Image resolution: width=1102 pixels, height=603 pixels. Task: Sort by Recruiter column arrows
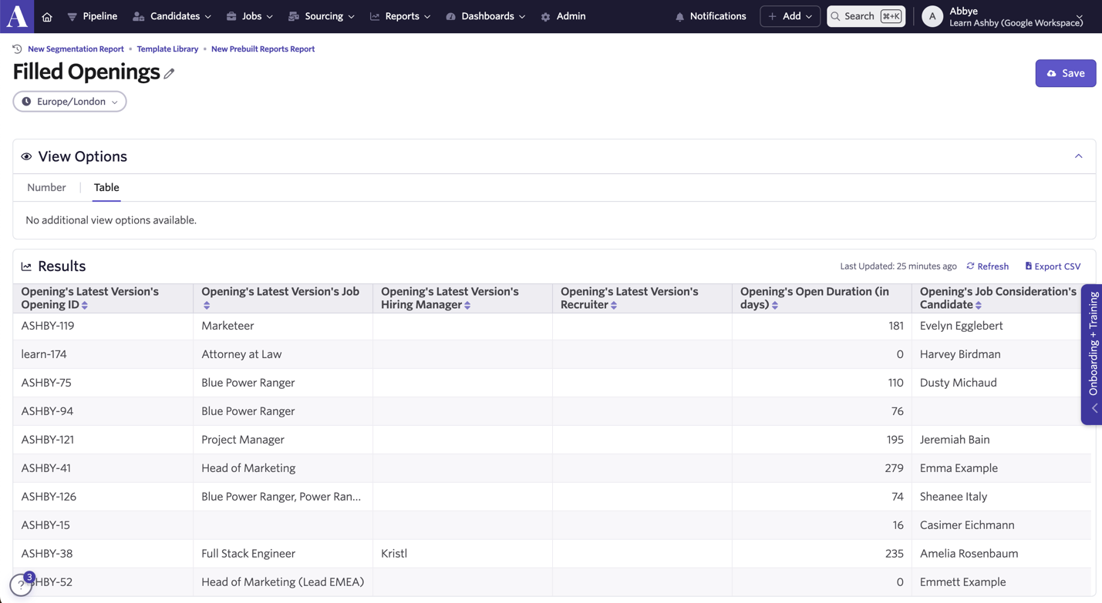tap(614, 305)
